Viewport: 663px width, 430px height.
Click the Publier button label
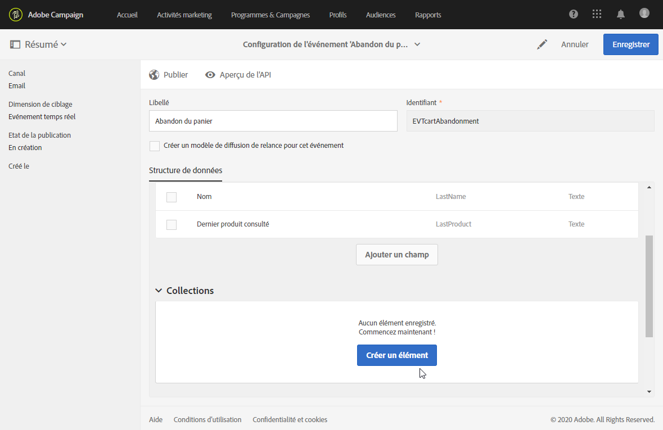pos(175,75)
